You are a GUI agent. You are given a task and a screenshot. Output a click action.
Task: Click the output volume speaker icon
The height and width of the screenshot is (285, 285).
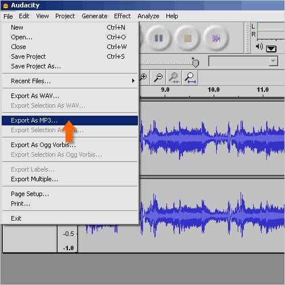pyautogui.click(x=259, y=46)
